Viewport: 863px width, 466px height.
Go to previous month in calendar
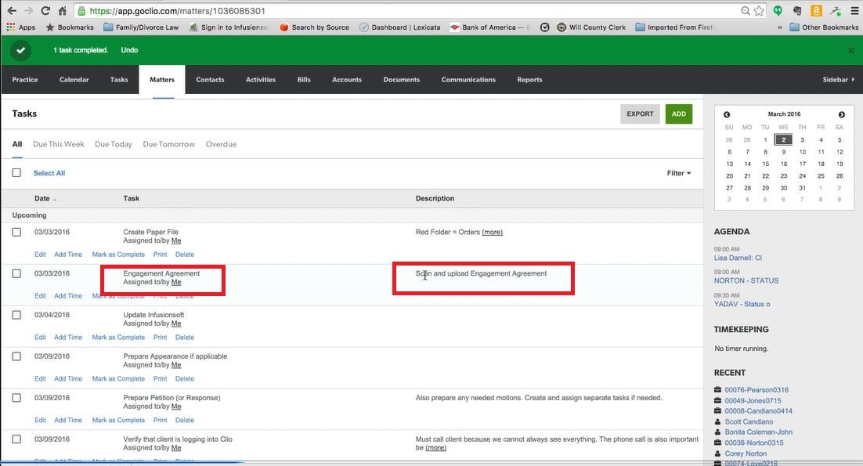pyautogui.click(x=727, y=114)
